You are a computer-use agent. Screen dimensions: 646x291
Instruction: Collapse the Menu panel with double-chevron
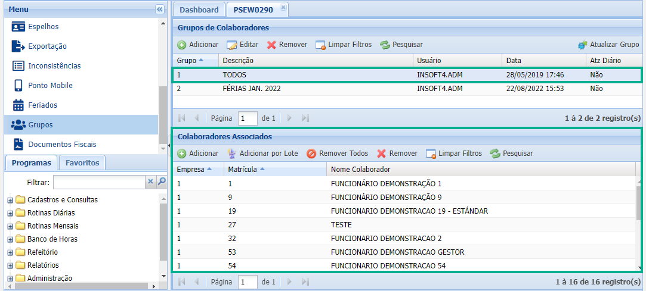tap(159, 9)
